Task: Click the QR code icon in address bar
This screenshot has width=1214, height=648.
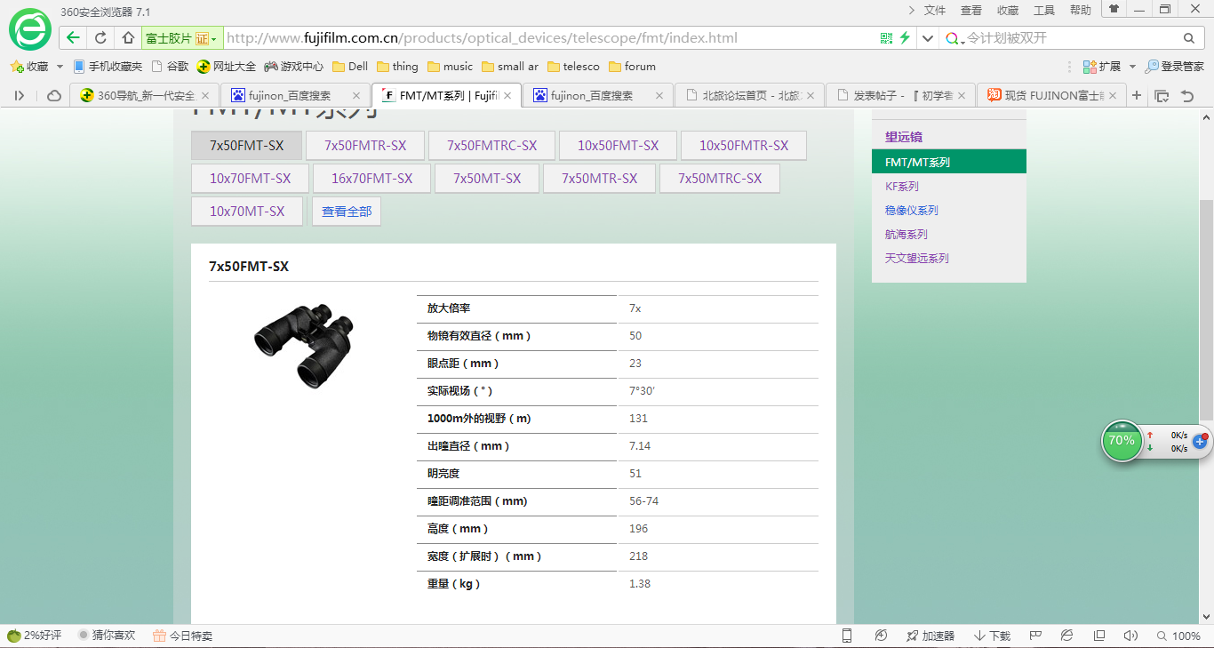Action: [x=886, y=38]
